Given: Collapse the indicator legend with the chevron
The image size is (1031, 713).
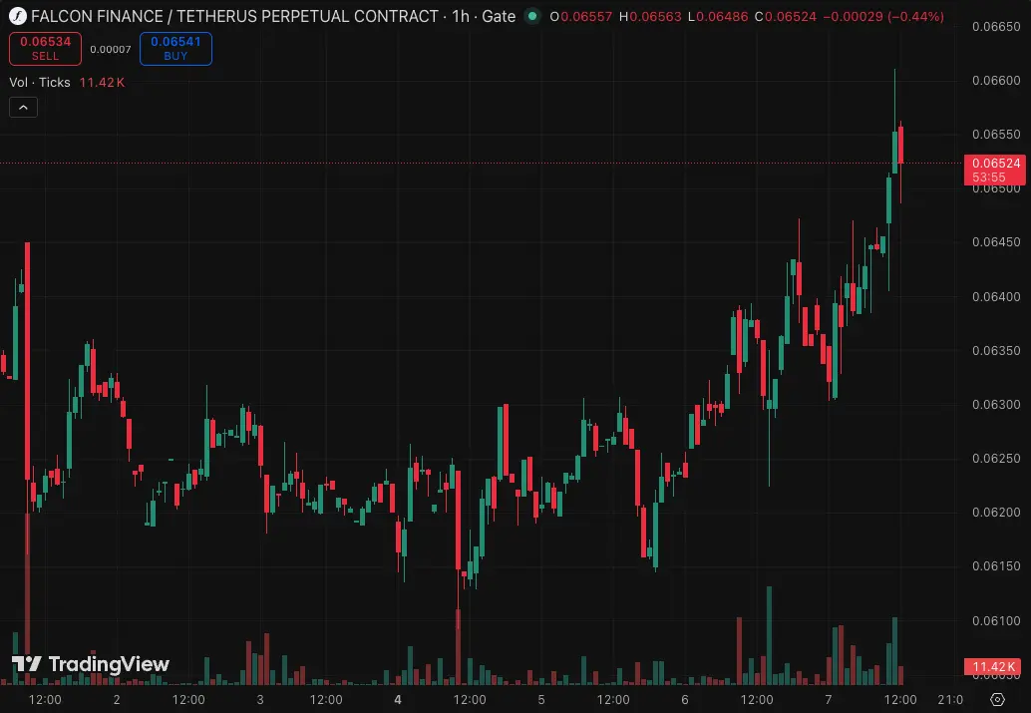Looking at the screenshot, I should pos(23,108).
